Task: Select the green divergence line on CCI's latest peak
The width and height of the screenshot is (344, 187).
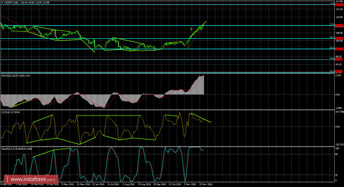Action: 201,118
